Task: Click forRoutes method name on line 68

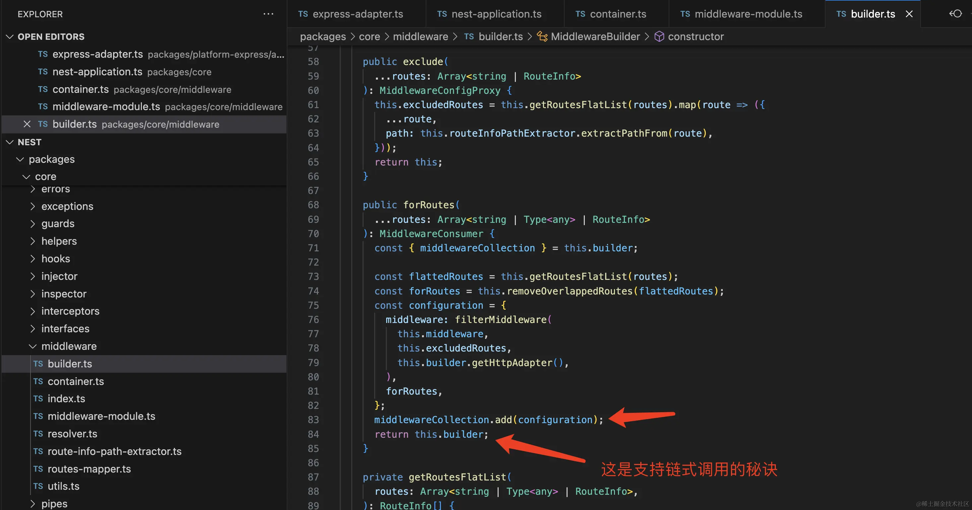Action: point(429,205)
